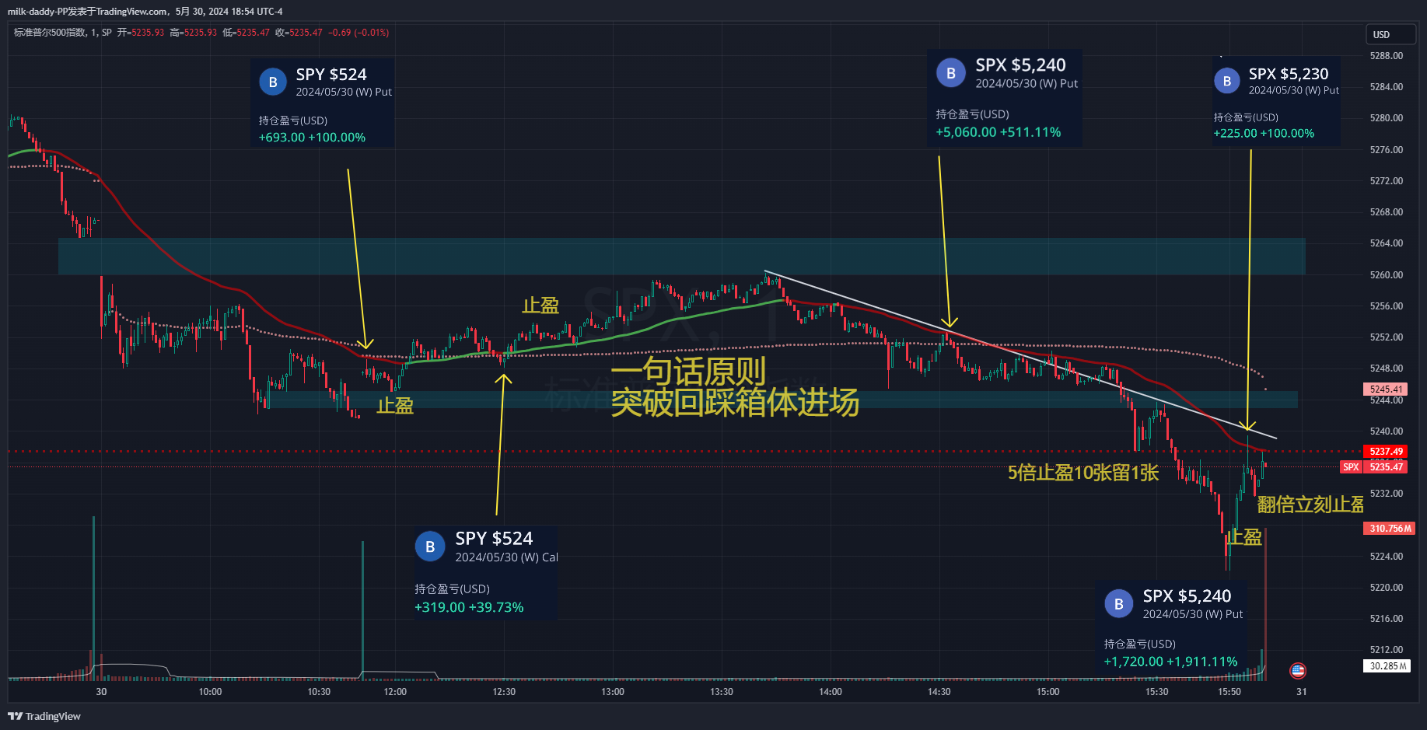Screen dimensions: 1427x730
Task: Click the US flag icon near the time axis
Action: point(1298,670)
